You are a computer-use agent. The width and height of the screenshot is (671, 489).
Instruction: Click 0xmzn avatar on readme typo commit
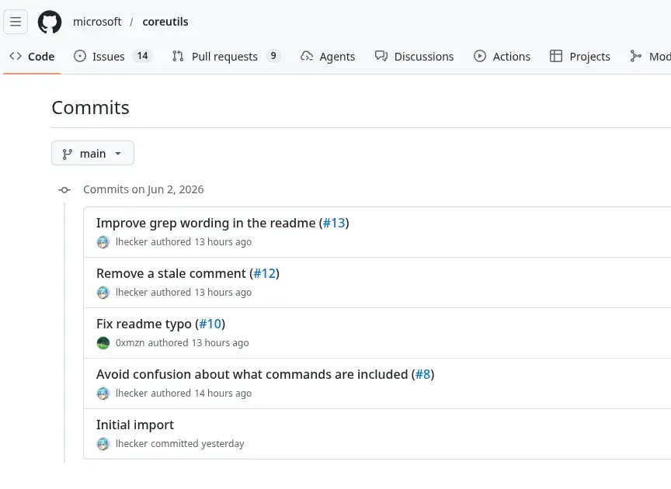point(103,343)
